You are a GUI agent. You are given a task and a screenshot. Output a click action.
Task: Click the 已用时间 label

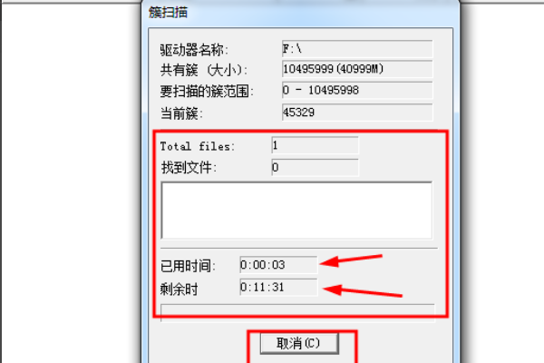(x=188, y=266)
